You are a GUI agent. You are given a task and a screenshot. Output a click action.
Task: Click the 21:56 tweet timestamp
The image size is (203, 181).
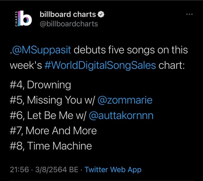coord(19,170)
